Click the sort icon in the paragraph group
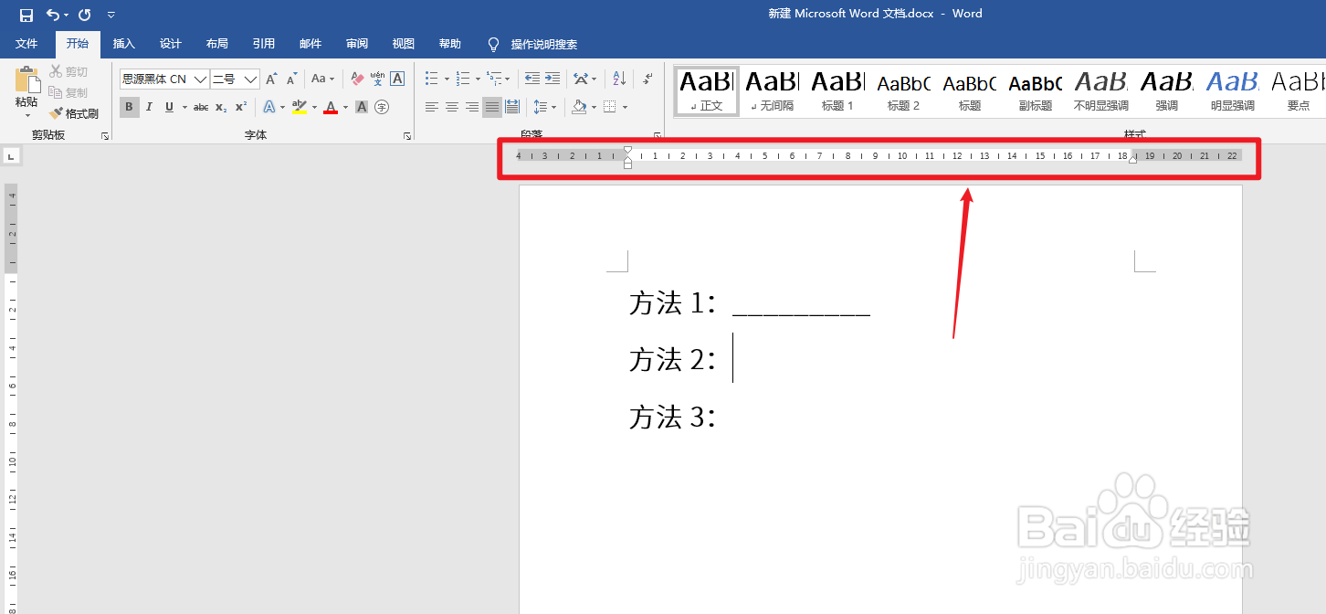1326x614 pixels. [619, 79]
